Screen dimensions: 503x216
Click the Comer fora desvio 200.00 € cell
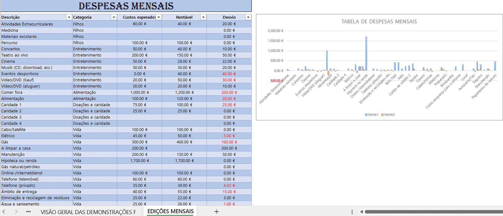229,92
